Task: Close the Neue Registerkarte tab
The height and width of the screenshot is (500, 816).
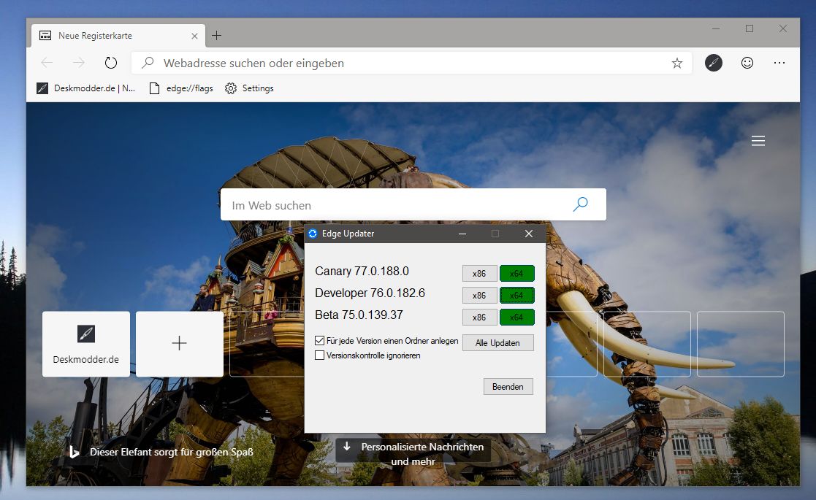Action: [x=194, y=36]
